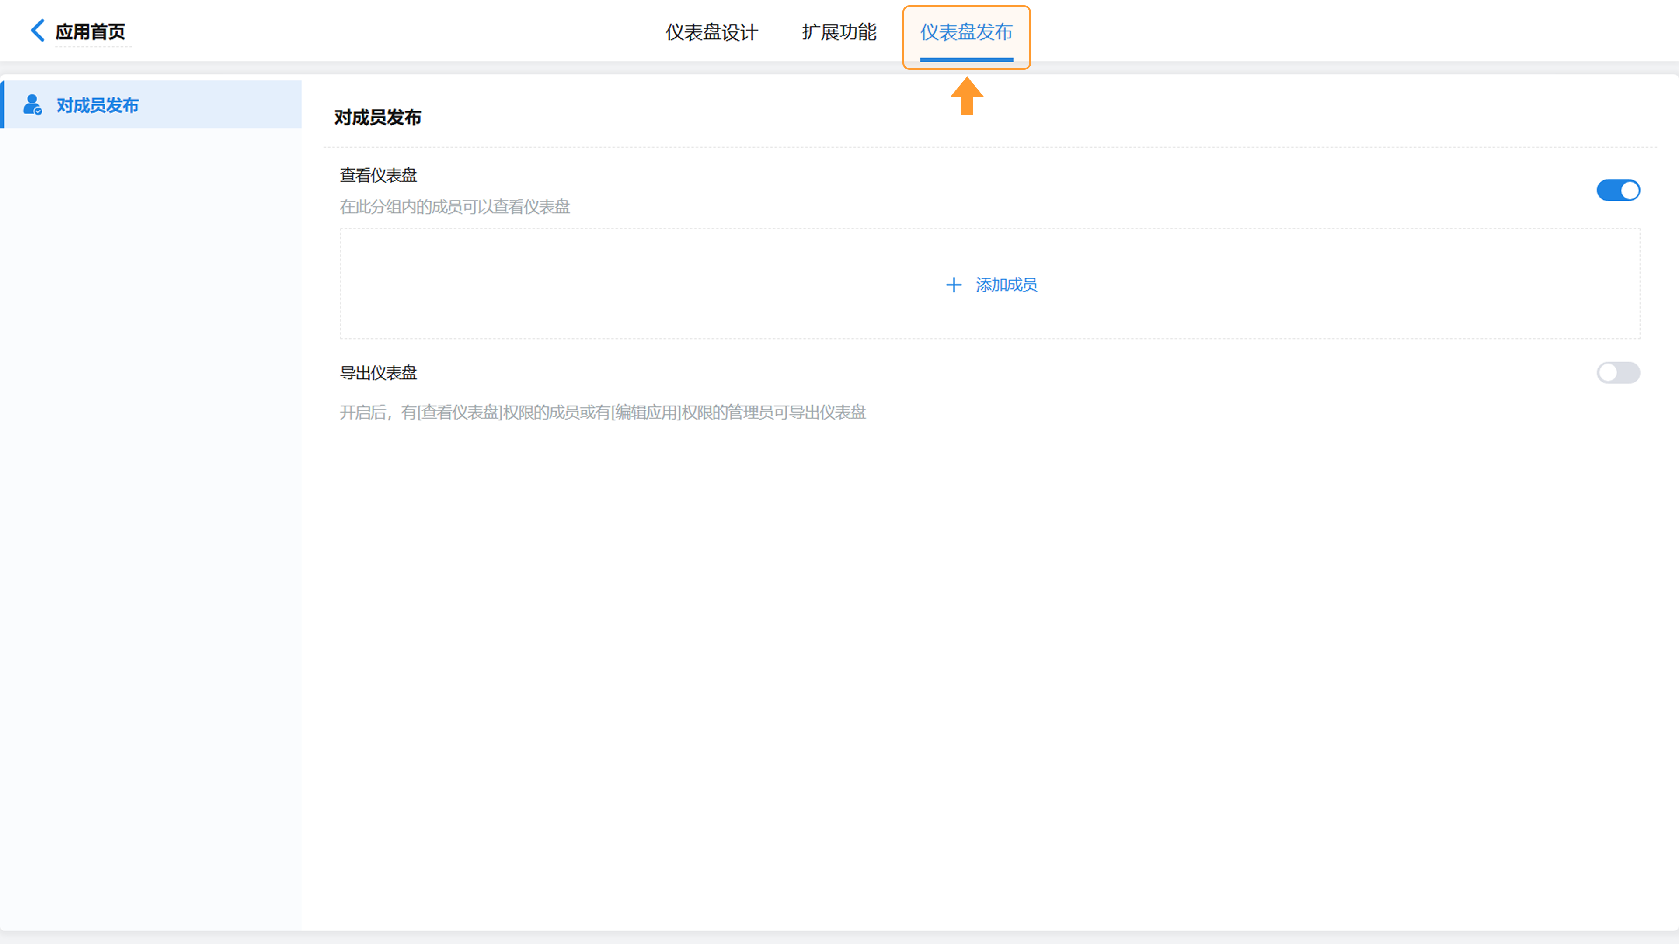Click the 添加成员 link

tap(1007, 285)
